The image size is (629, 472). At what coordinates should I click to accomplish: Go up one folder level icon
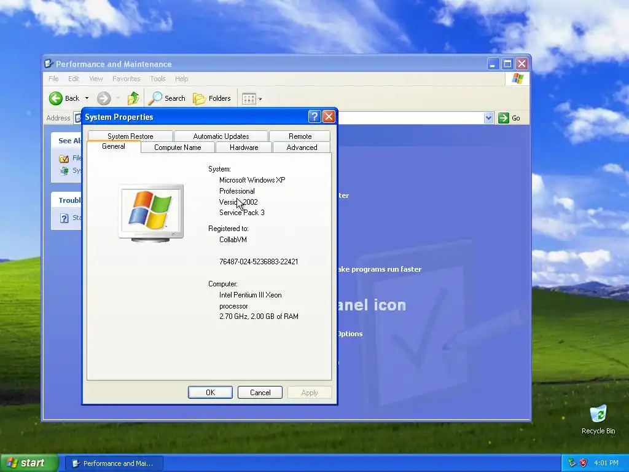133,98
